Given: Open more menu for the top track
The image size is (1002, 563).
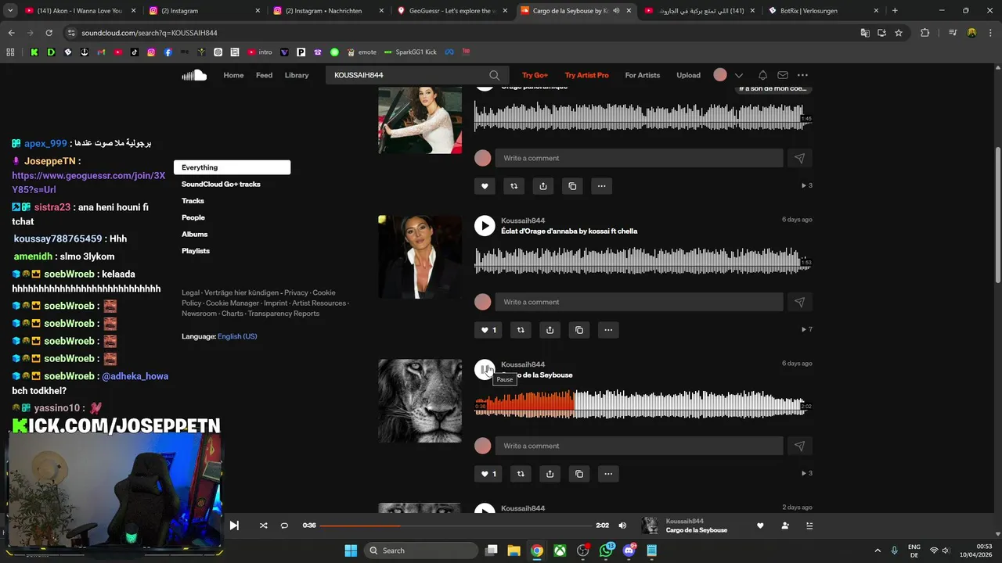Looking at the screenshot, I should (x=601, y=186).
